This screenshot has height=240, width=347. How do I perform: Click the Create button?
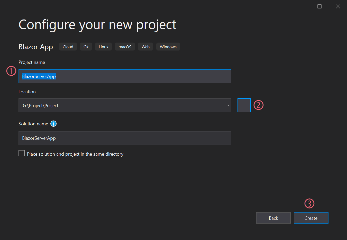[311, 218]
